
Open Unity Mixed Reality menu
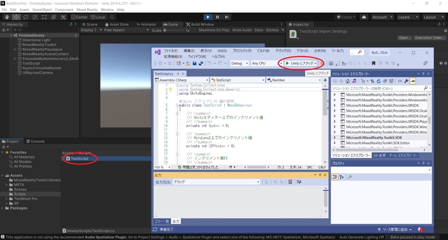point(87,10)
